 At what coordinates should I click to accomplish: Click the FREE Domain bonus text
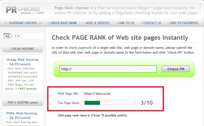(27, 89)
